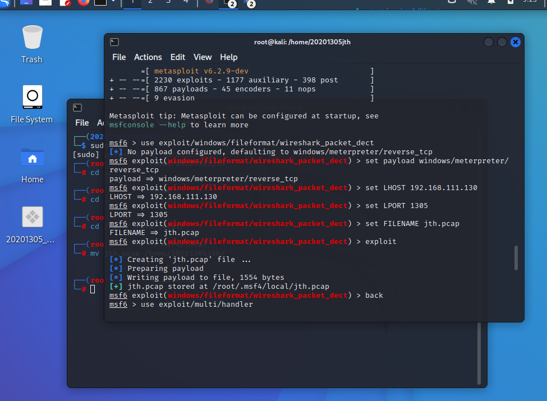Click the 'exploit' command text

[380, 242]
